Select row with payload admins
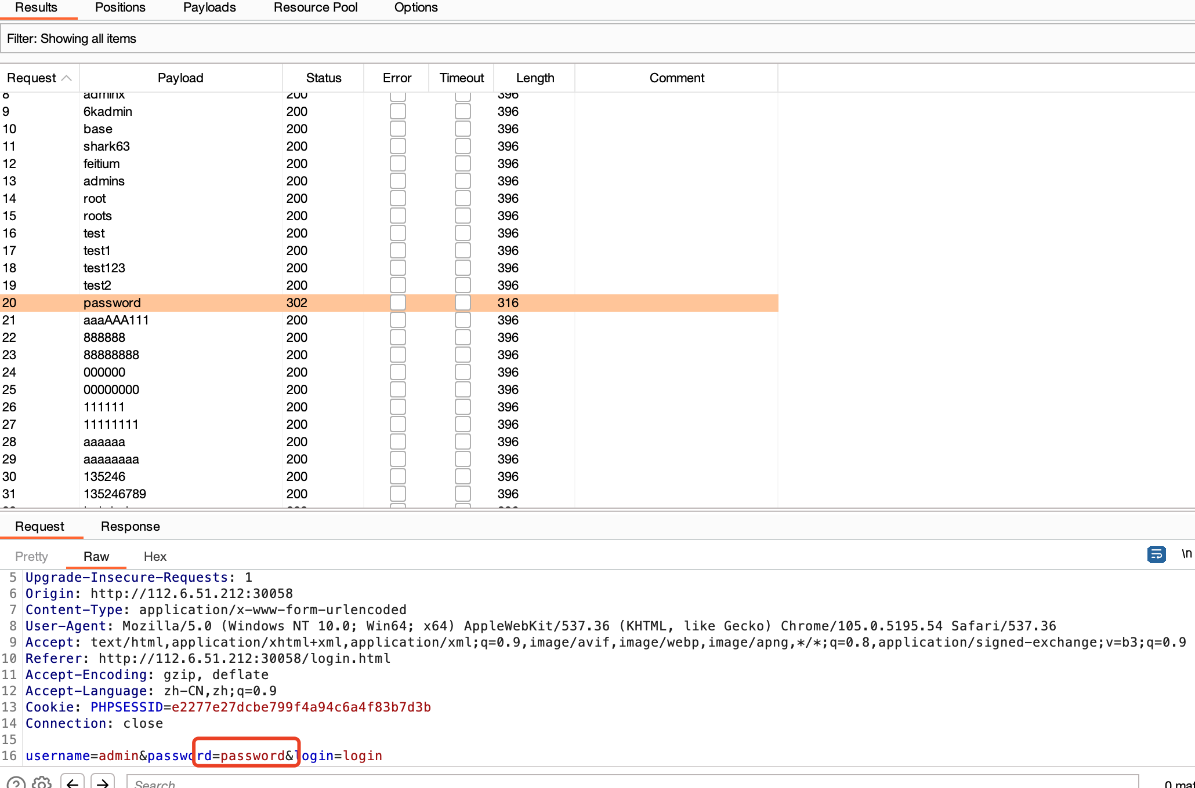The width and height of the screenshot is (1195, 788). coord(389,181)
